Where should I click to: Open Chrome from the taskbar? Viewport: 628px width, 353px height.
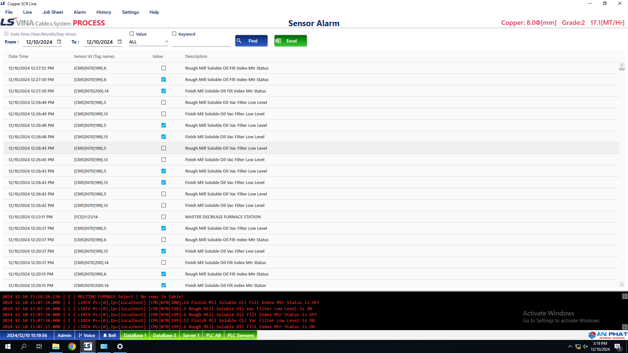point(72,346)
